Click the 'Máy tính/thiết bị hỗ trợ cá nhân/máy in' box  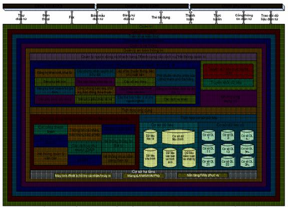click(x=83, y=176)
